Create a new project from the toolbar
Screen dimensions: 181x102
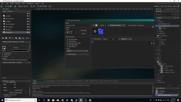coord(6,6)
